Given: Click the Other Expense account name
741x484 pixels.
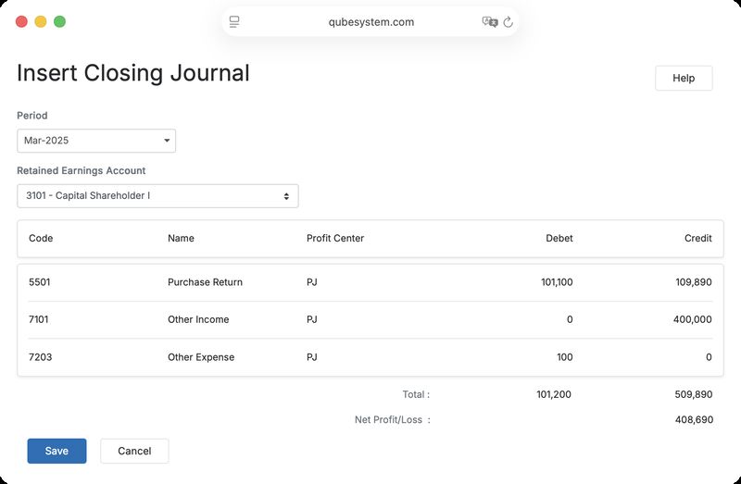Looking at the screenshot, I should pyautogui.click(x=201, y=357).
